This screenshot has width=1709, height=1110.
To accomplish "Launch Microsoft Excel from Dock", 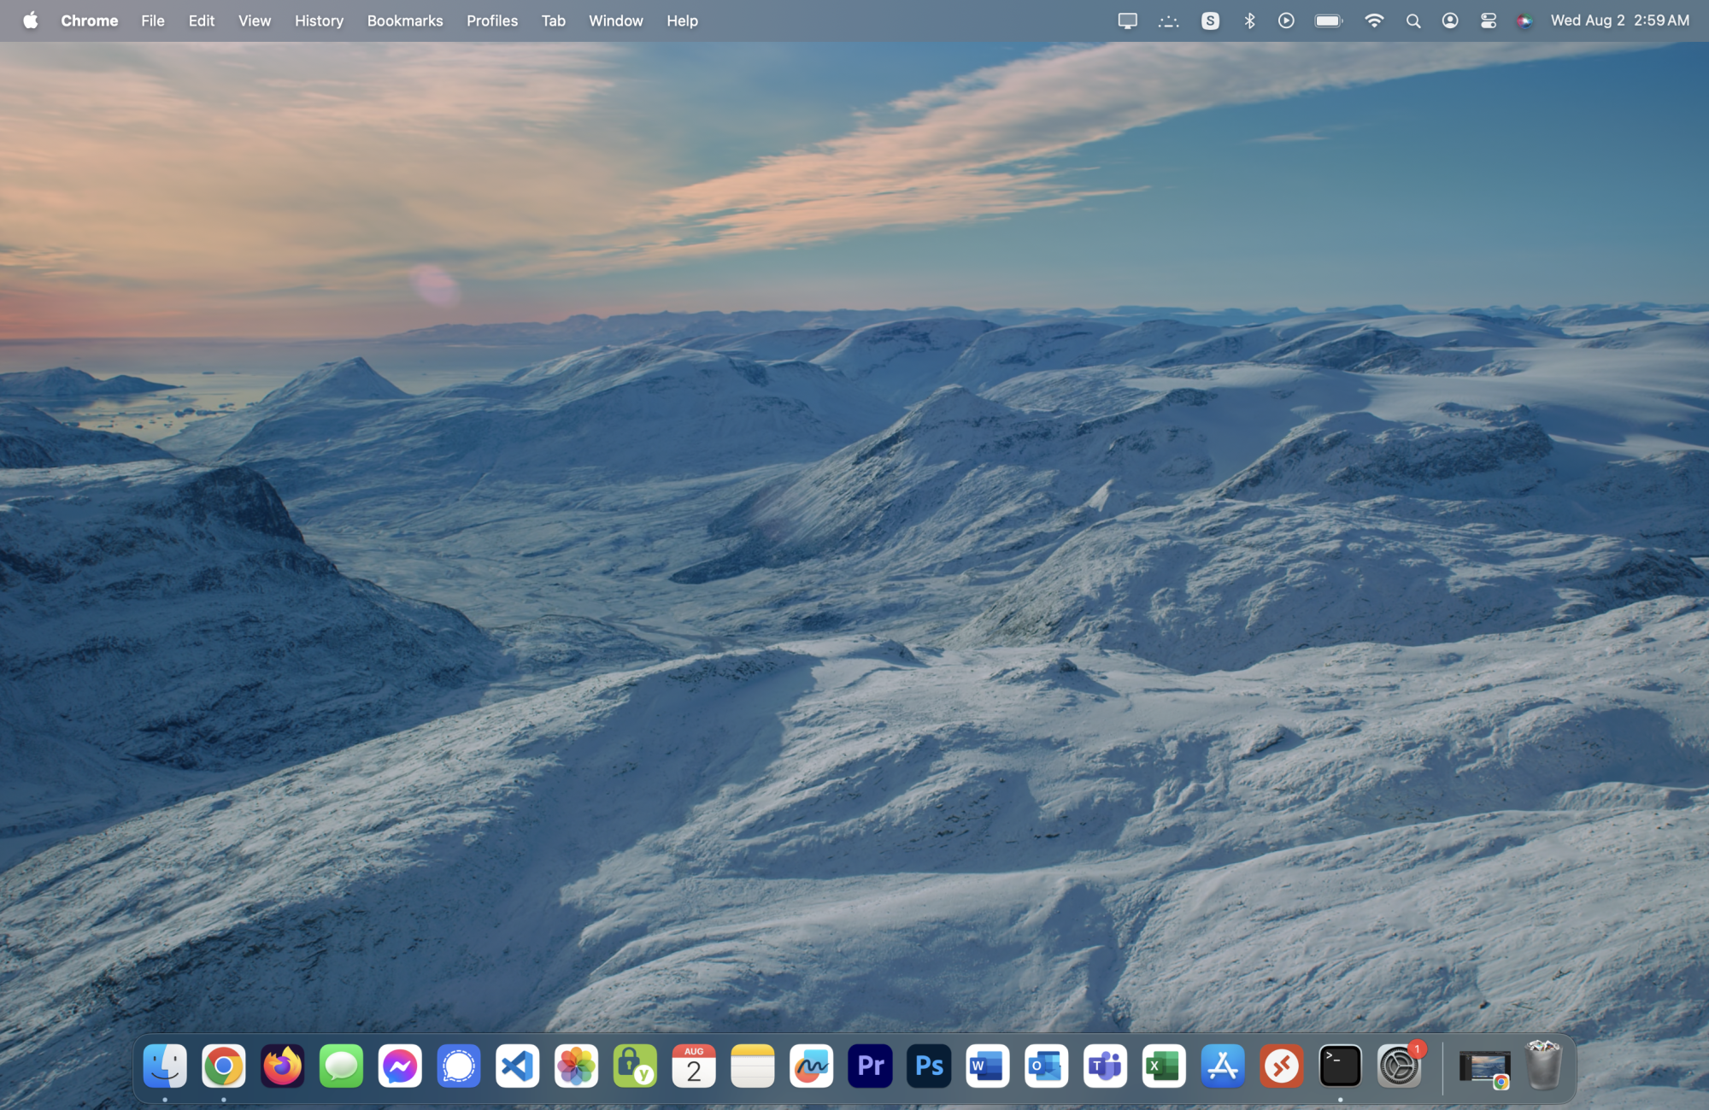I will click(1164, 1066).
